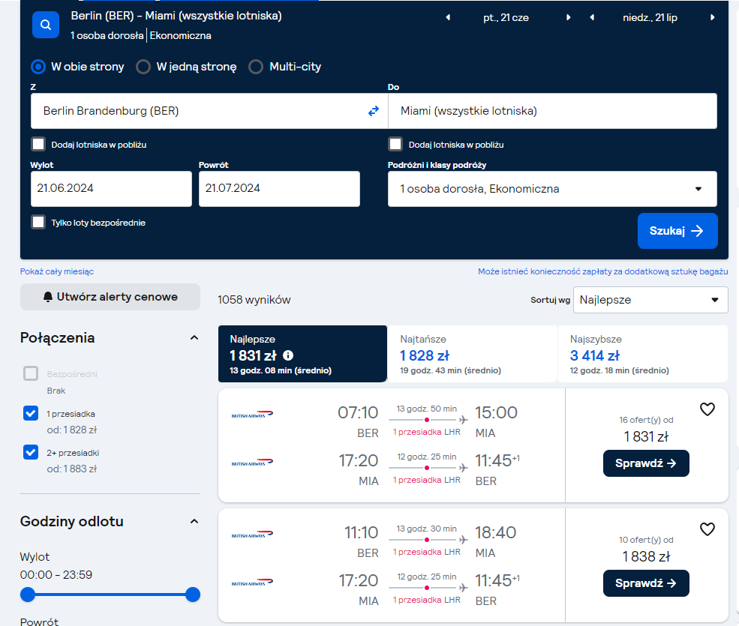Viewport: 739px width, 626px height.
Task: Click the 16 ofert(y) od text
Action: pyautogui.click(x=646, y=420)
